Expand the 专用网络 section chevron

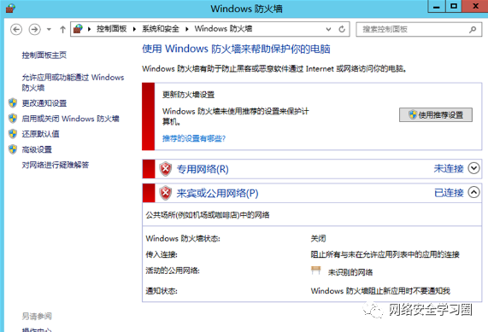tap(474, 168)
